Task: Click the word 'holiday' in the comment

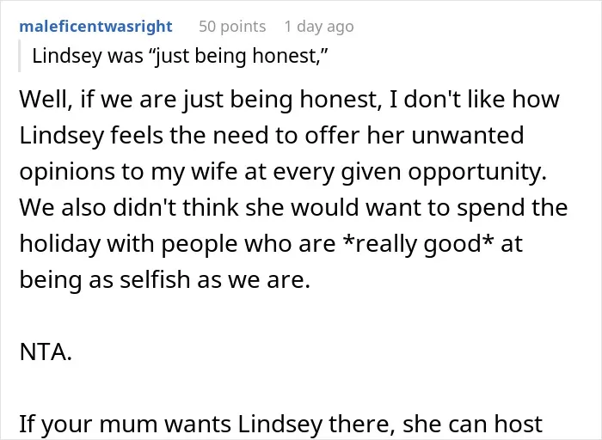Action: (x=60, y=244)
